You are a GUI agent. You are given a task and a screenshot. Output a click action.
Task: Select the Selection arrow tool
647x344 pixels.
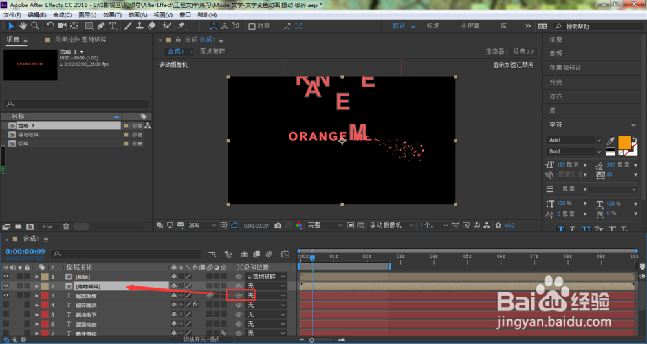(11, 26)
